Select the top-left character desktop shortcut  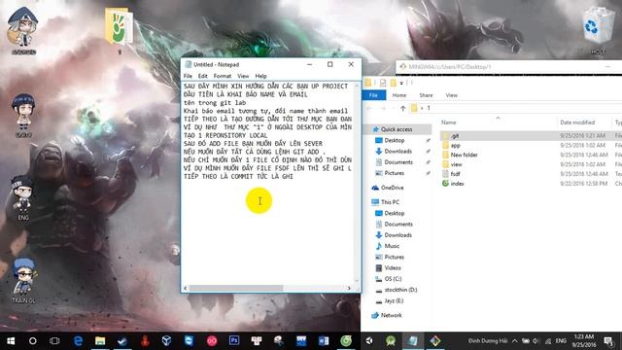coord(23,31)
